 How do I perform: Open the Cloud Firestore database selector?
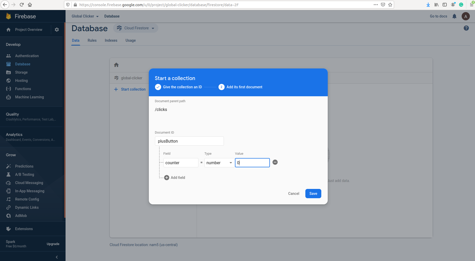(x=135, y=28)
